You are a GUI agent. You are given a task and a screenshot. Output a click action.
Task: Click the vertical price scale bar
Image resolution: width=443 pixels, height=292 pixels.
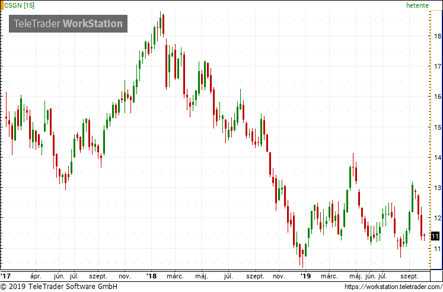(x=436, y=140)
